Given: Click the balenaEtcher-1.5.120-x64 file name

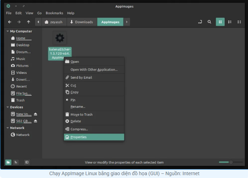Looking at the screenshot, I should pos(60,53).
